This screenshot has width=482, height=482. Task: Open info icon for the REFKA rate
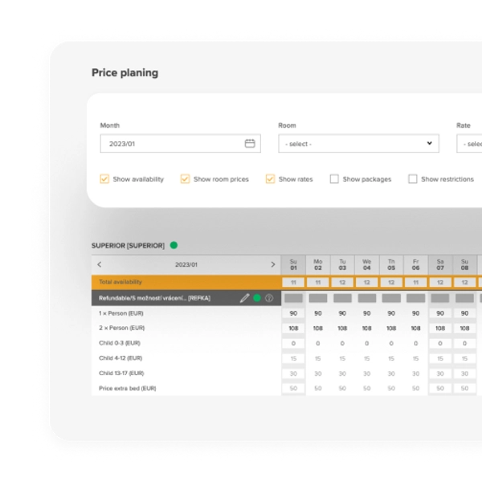coord(269,298)
